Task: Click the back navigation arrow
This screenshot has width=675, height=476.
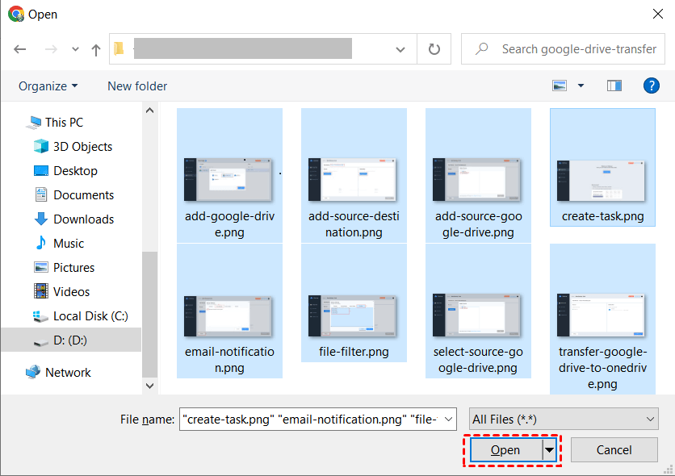Action: click(19, 48)
